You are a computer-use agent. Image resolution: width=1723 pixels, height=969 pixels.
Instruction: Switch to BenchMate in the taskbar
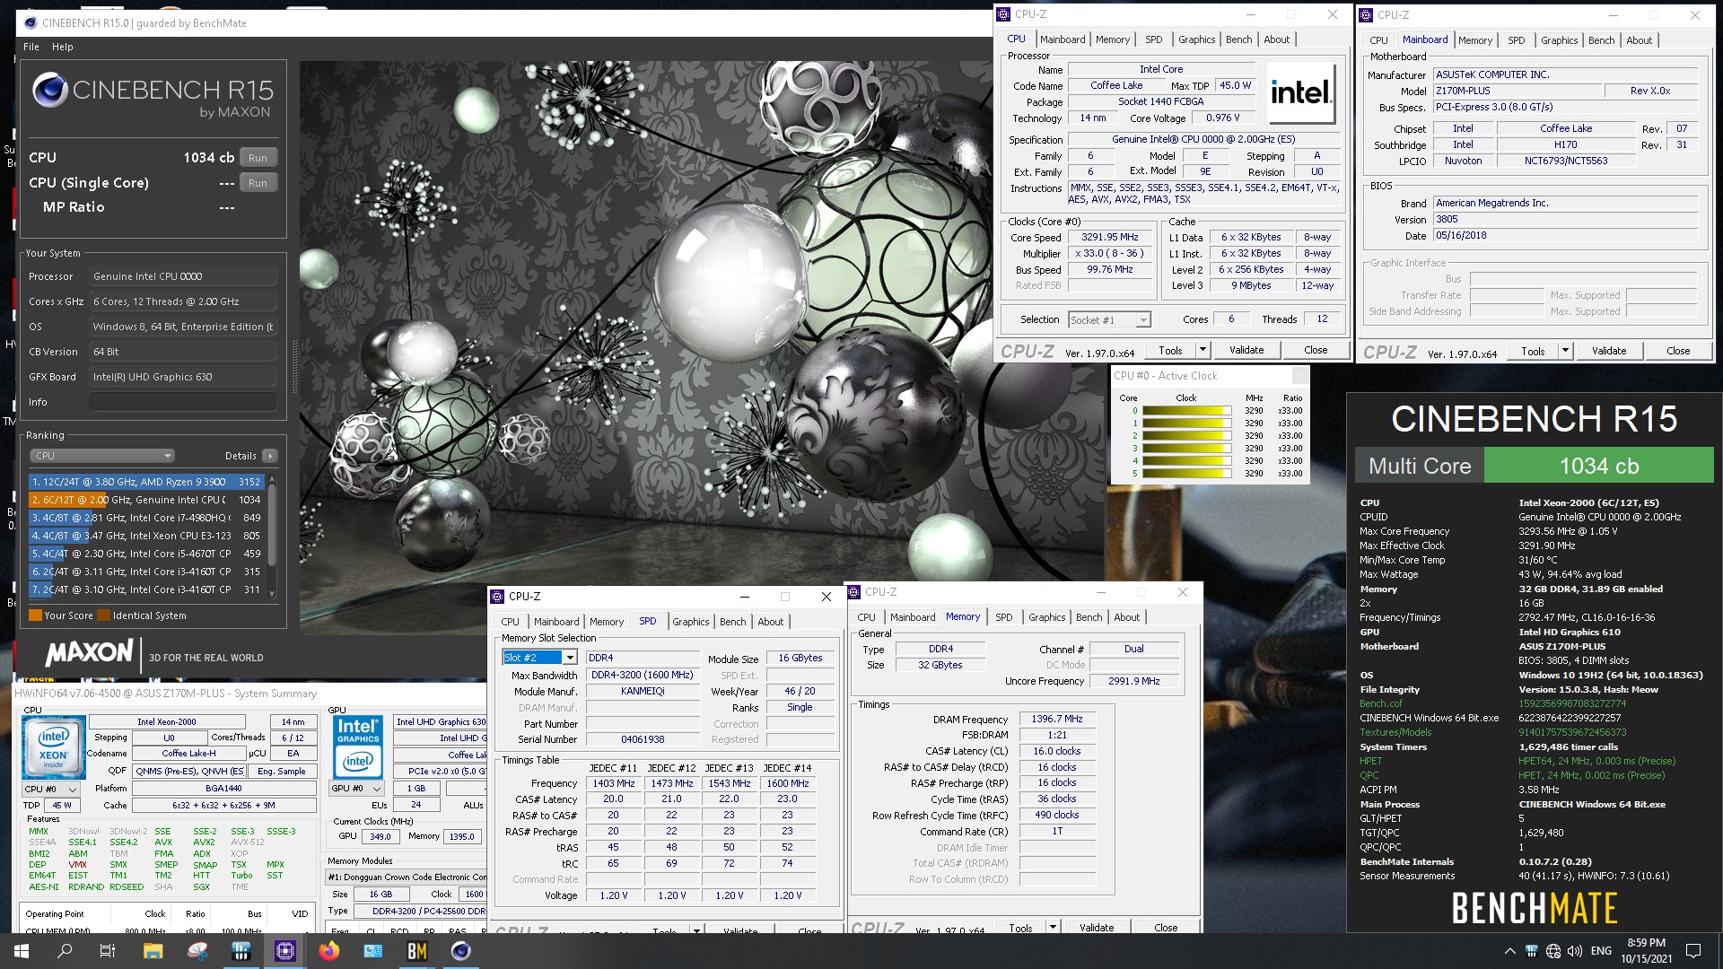[x=417, y=951]
